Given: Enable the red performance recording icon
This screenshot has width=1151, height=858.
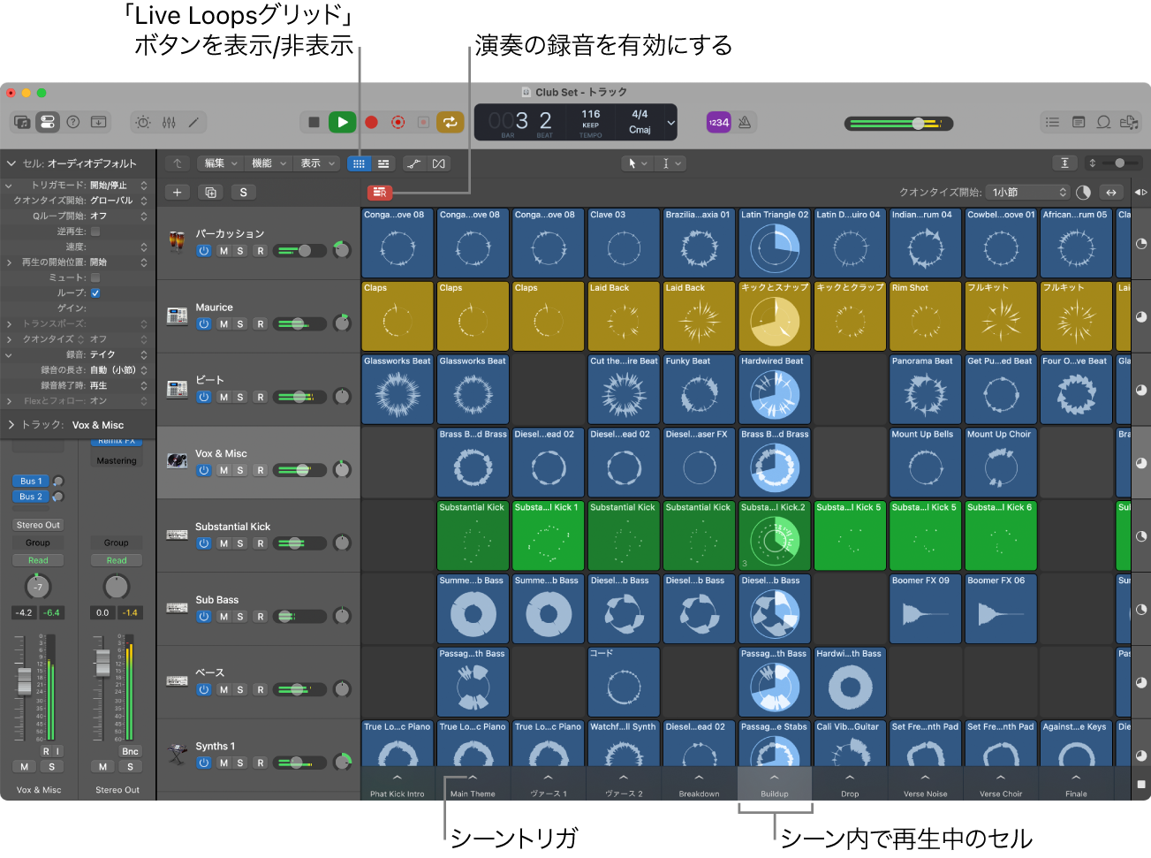Looking at the screenshot, I should tap(379, 192).
